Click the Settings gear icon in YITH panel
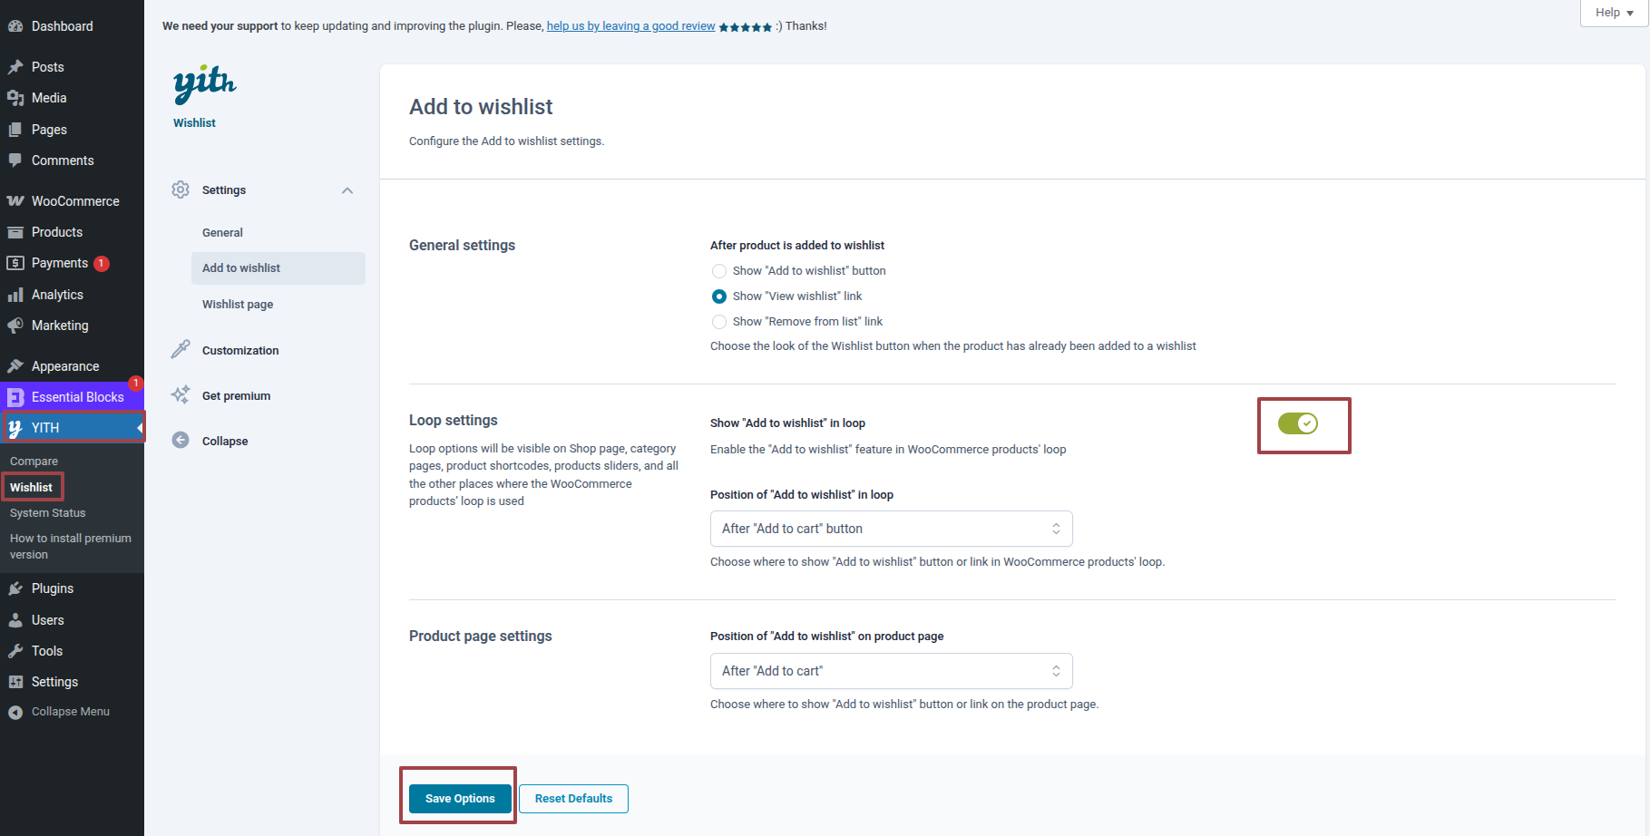Viewport: 1650px width, 836px height. [x=181, y=190]
